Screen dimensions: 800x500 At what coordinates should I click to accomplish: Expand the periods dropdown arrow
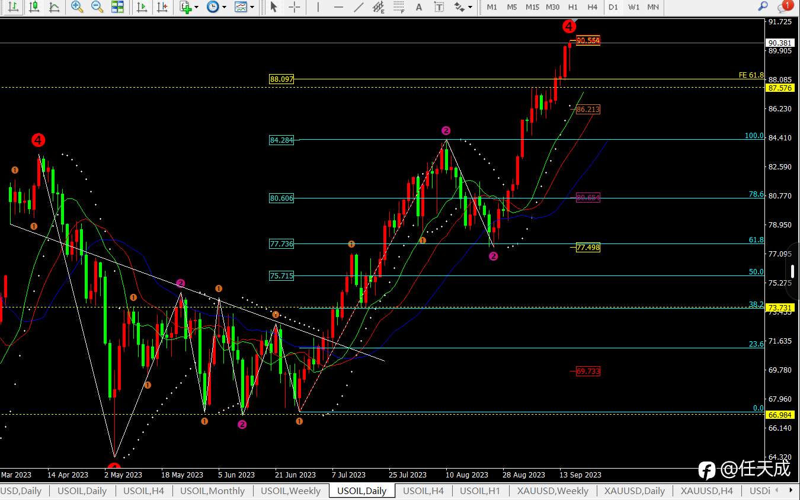click(x=224, y=7)
